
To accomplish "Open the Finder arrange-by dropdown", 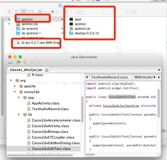I will tap(41, 12).
